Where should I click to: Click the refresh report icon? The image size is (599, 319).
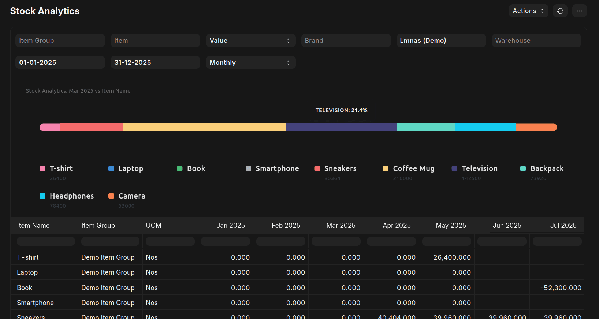pyautogui.click(x=560, y=11)
